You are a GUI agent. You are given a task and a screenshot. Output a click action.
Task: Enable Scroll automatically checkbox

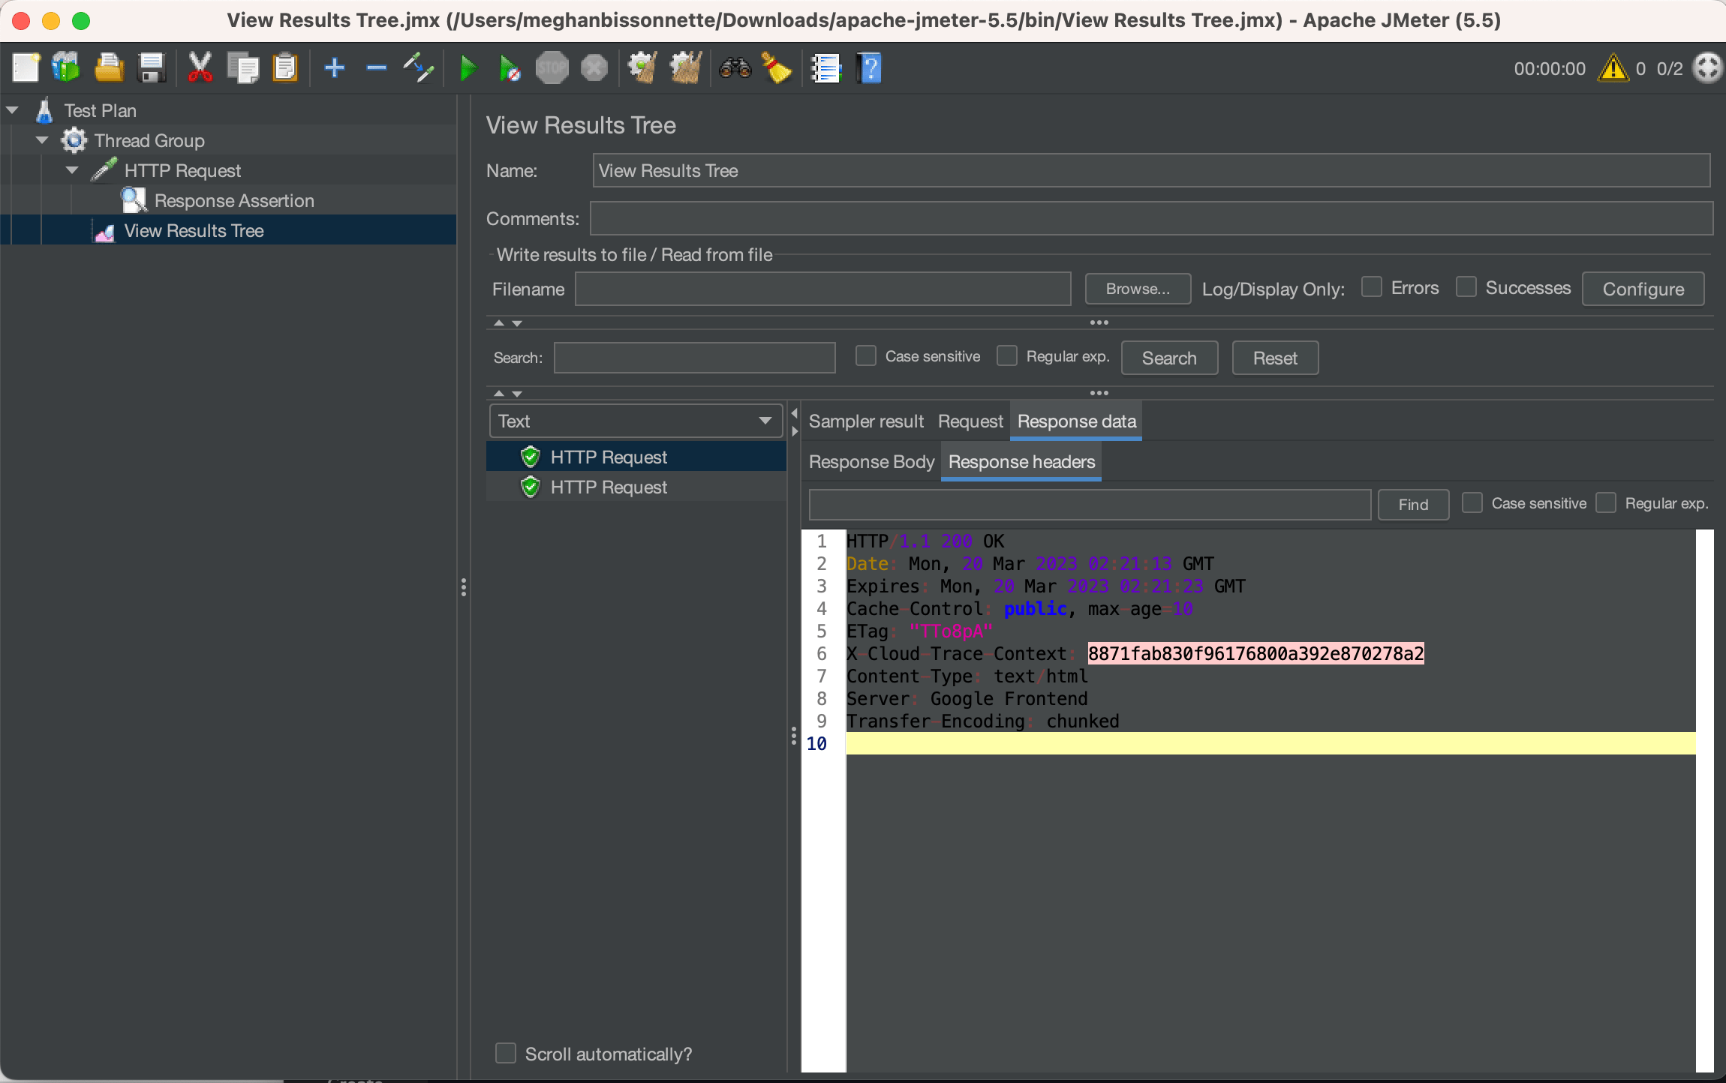[x=506, y=1053]
